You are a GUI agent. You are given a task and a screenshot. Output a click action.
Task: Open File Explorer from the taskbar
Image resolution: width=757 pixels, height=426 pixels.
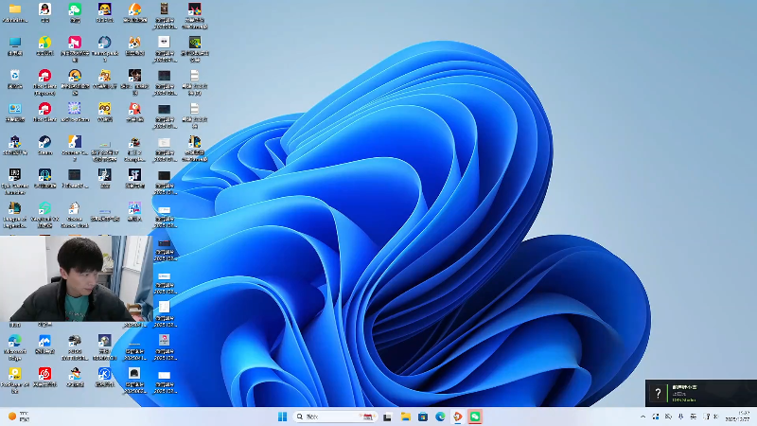(x=405, y=417)
